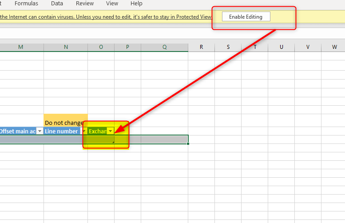Select the column N header
The image size is (345, 223).
(66, 47)
